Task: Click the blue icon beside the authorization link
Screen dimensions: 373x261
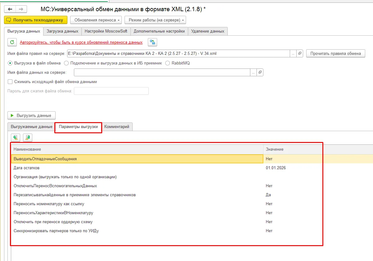Action: (152, 42)
